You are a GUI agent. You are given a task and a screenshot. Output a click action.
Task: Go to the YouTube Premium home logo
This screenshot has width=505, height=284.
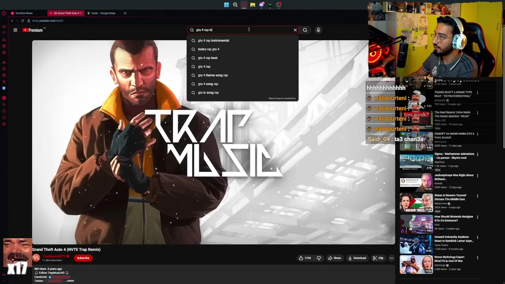point(34,30)
